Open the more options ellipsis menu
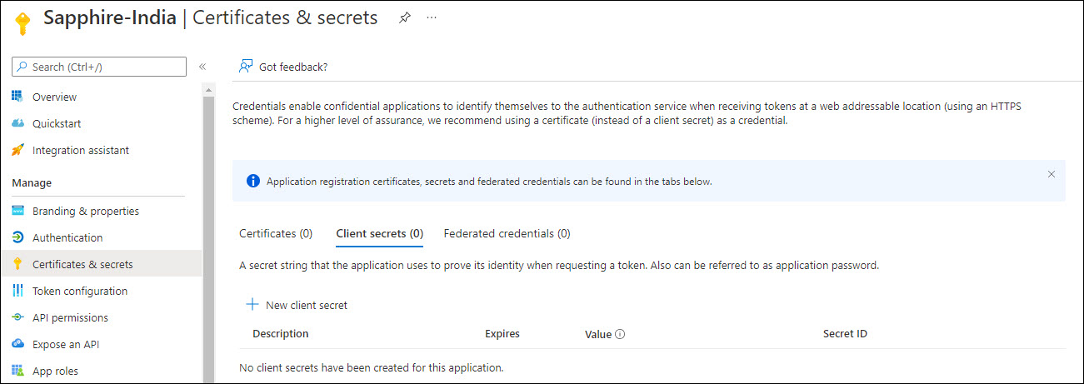 coord(432,17)
